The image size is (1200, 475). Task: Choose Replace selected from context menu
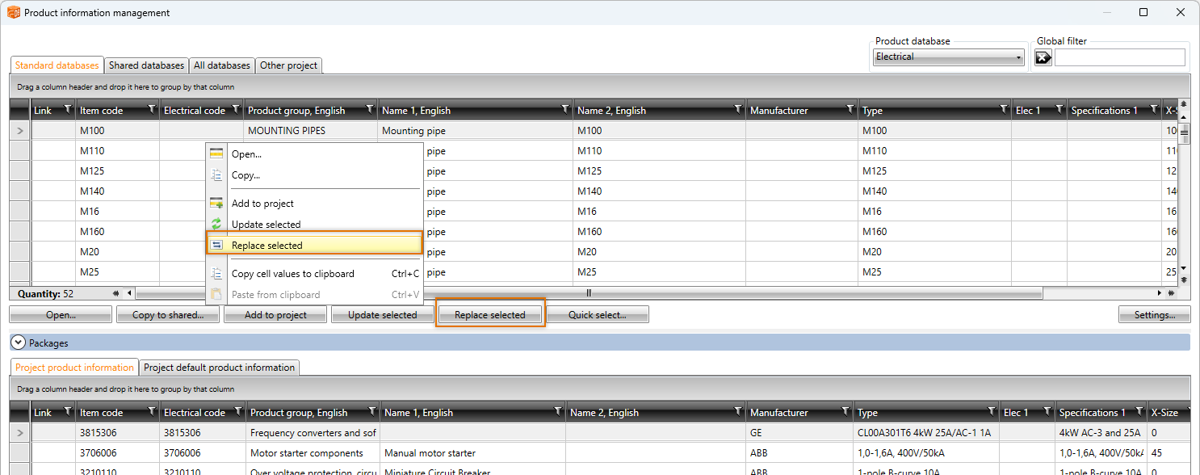click(266, 246)
